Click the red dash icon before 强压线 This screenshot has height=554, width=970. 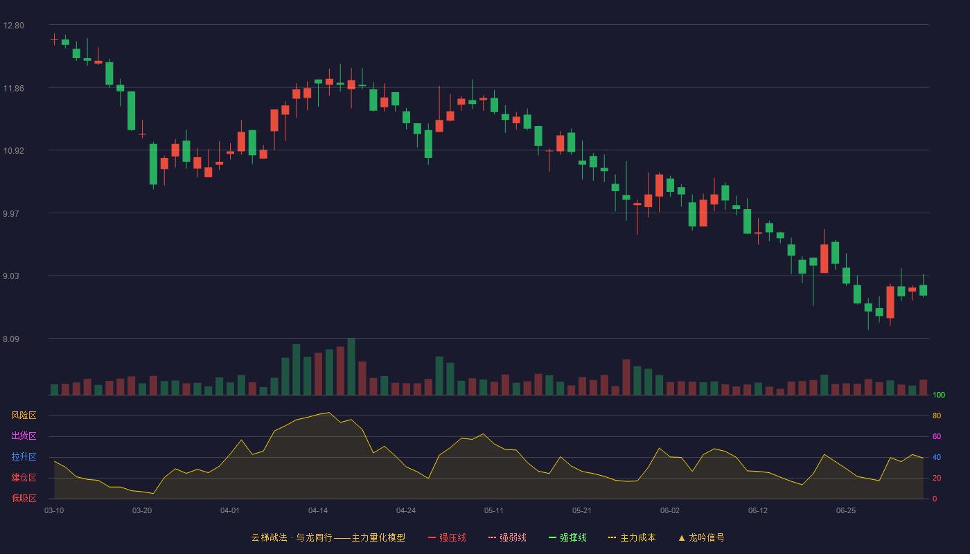point(432,537)
